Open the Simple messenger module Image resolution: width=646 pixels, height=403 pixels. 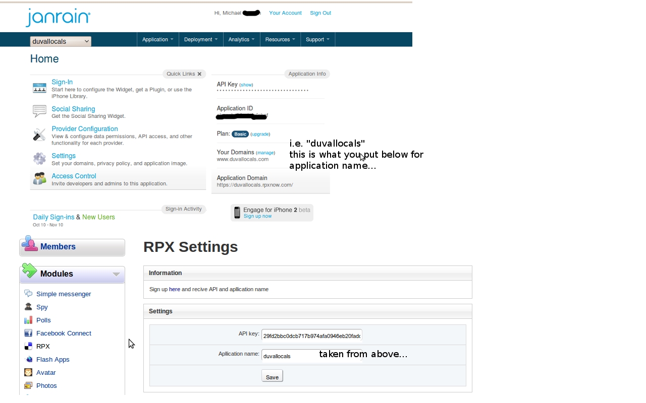(64, 294)
